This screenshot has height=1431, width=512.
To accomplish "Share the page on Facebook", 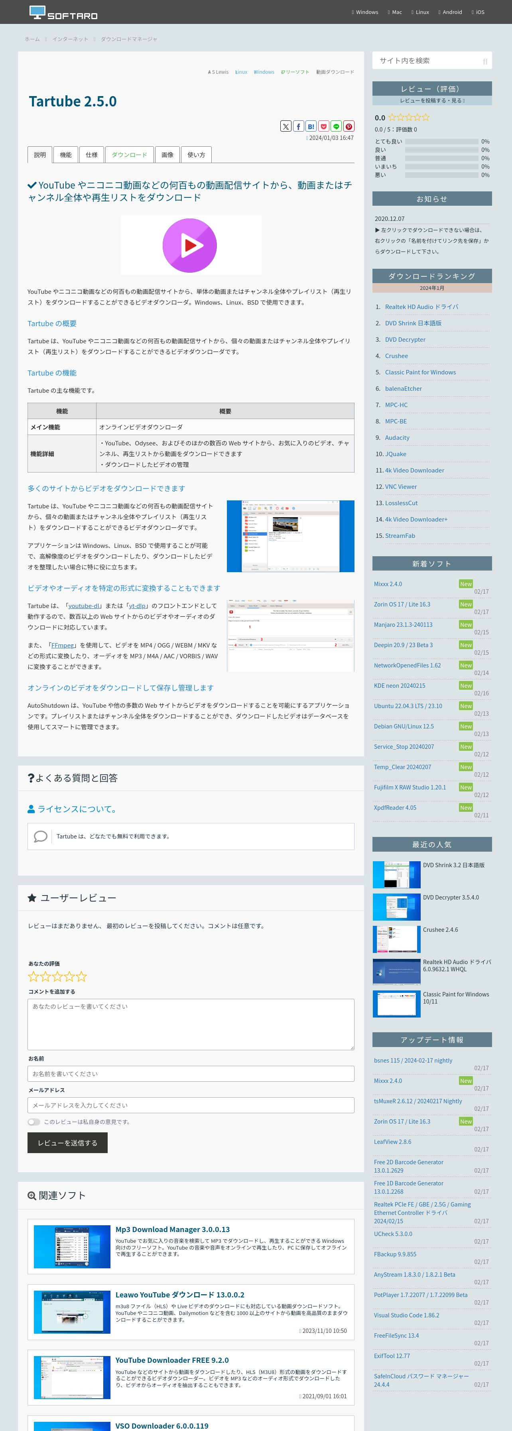I will point(298,126).
